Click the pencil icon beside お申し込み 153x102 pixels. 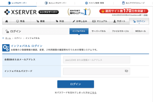click(x=74, y=21)
